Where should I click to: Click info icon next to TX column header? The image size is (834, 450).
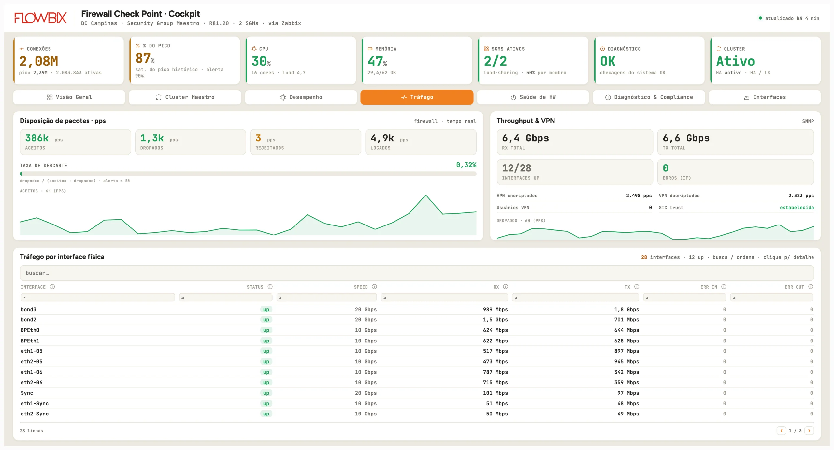point(637,287)
